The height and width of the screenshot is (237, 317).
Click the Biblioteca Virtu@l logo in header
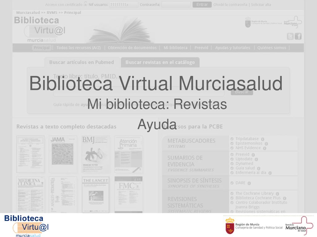click(x=40, y=29)
